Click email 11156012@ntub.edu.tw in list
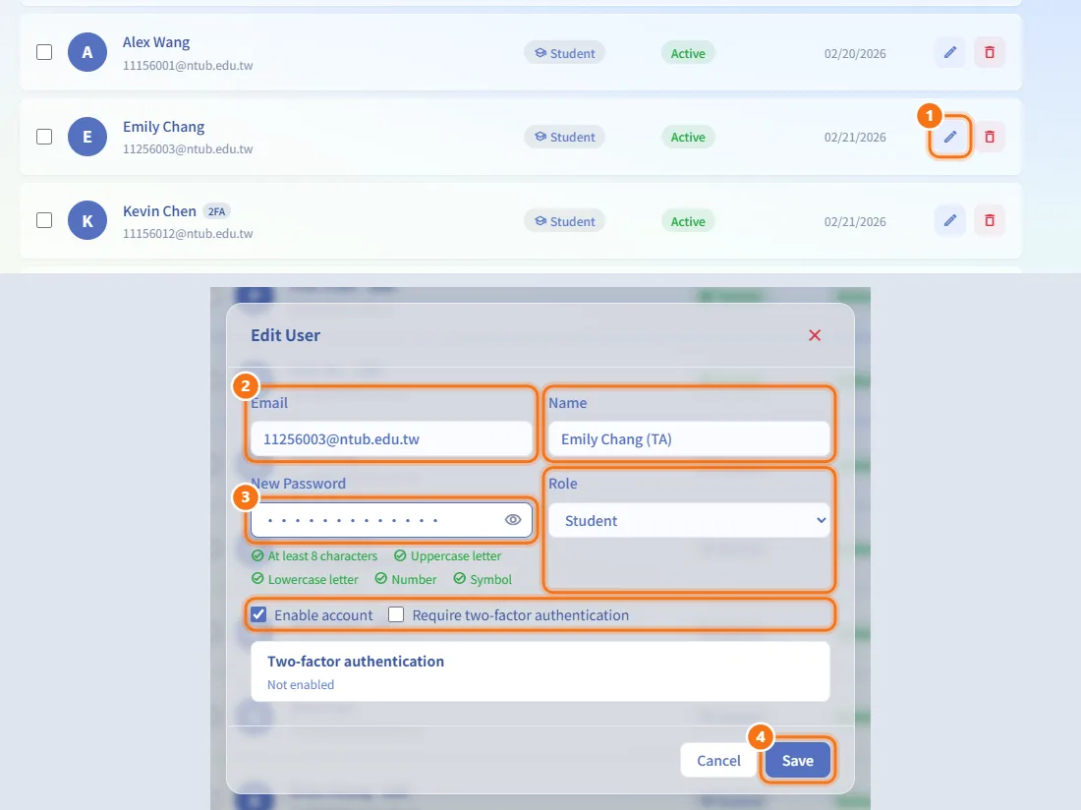 pyautogui.click(x=188, y=234)
